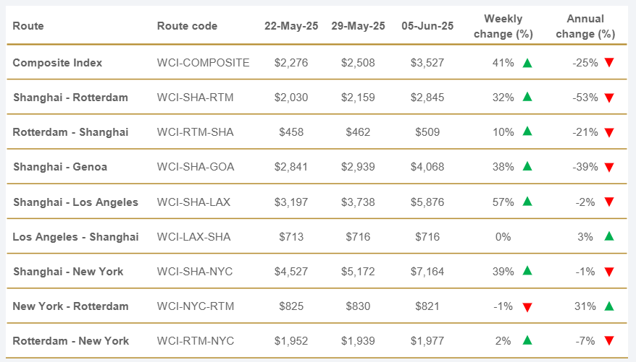Click green weekly arrow for Shanghai - Los Angeles

(527, 202)
